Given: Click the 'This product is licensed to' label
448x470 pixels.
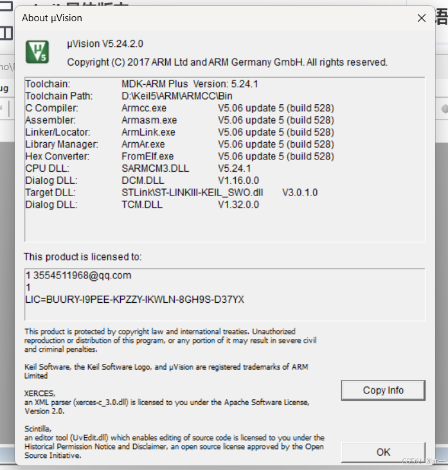Looking at the screenshot, I should point(83,257).
